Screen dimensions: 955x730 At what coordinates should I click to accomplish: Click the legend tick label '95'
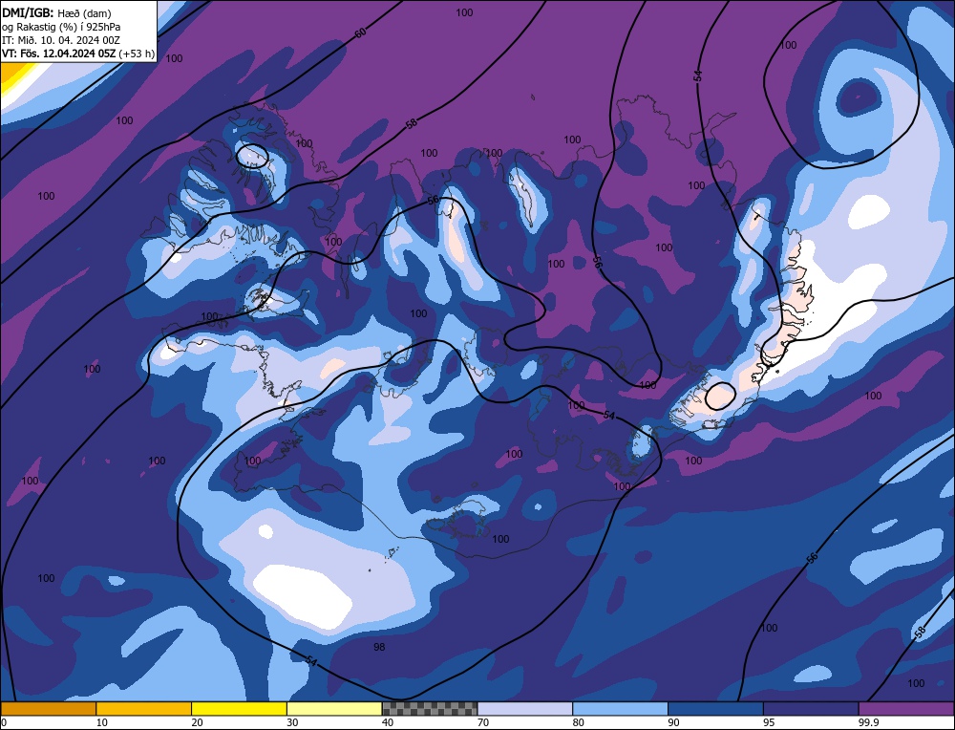point(769,722)
